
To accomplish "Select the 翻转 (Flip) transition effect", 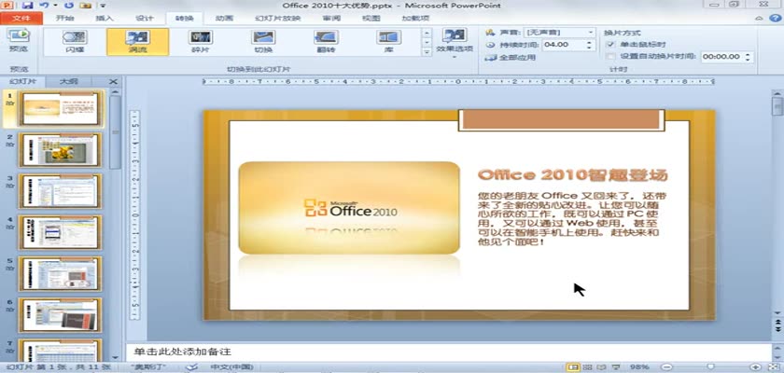I will pyautogui.click(x=326, y=42).
